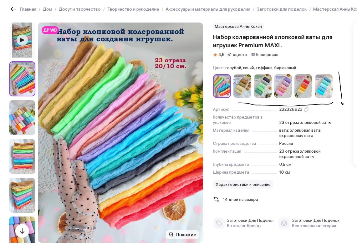Open the Заготовки для поделок breadcrumb

click(282, 9)
